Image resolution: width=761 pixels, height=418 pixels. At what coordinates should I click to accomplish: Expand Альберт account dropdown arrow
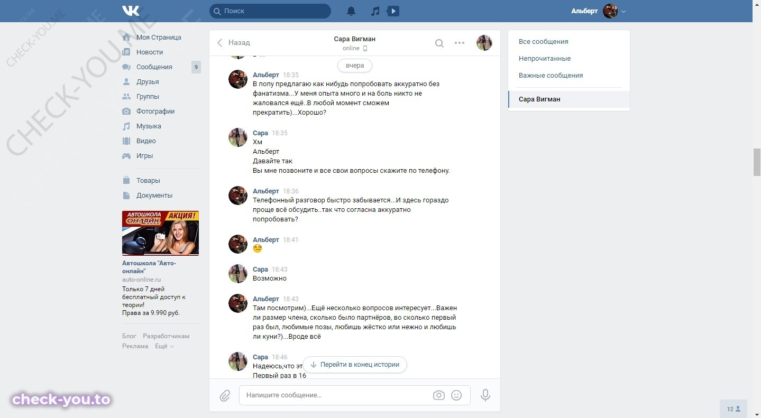tap(624, 12)
